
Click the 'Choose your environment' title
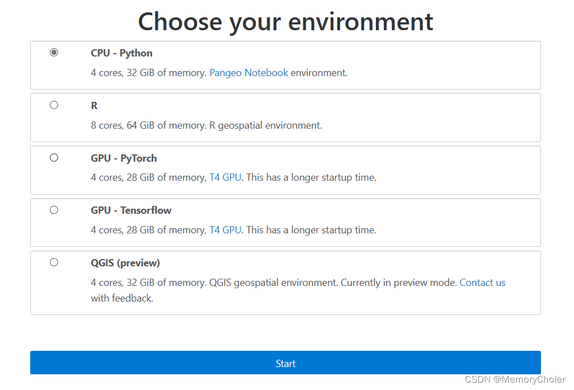pyautogui.click(x=285, y=22)
